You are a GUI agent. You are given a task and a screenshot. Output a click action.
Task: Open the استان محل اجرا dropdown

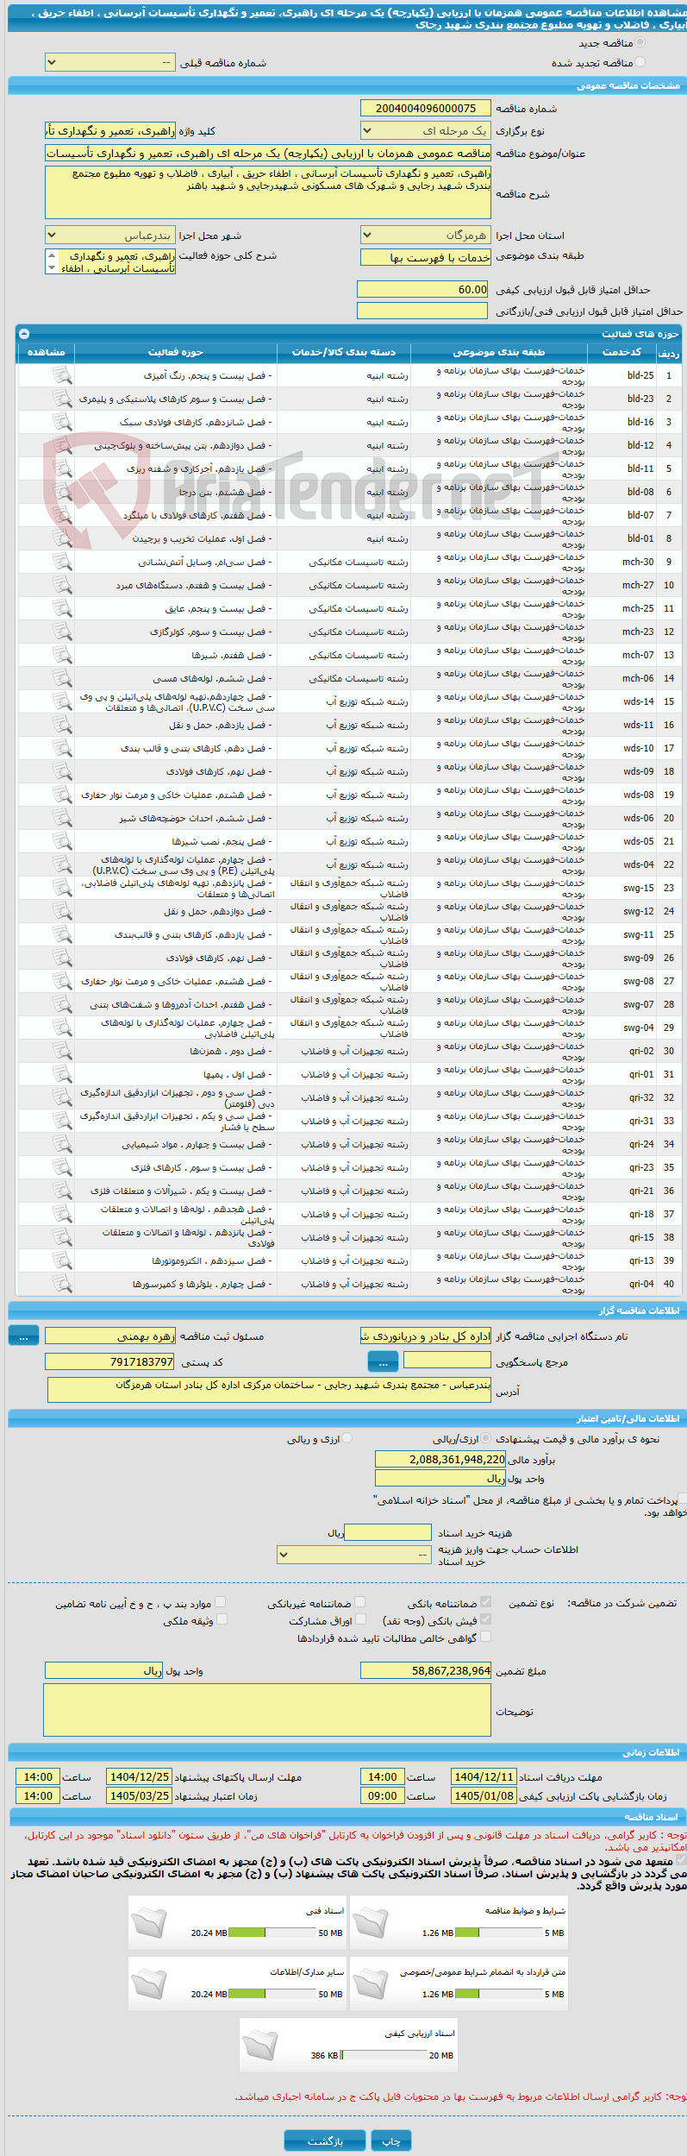(425, 235)
